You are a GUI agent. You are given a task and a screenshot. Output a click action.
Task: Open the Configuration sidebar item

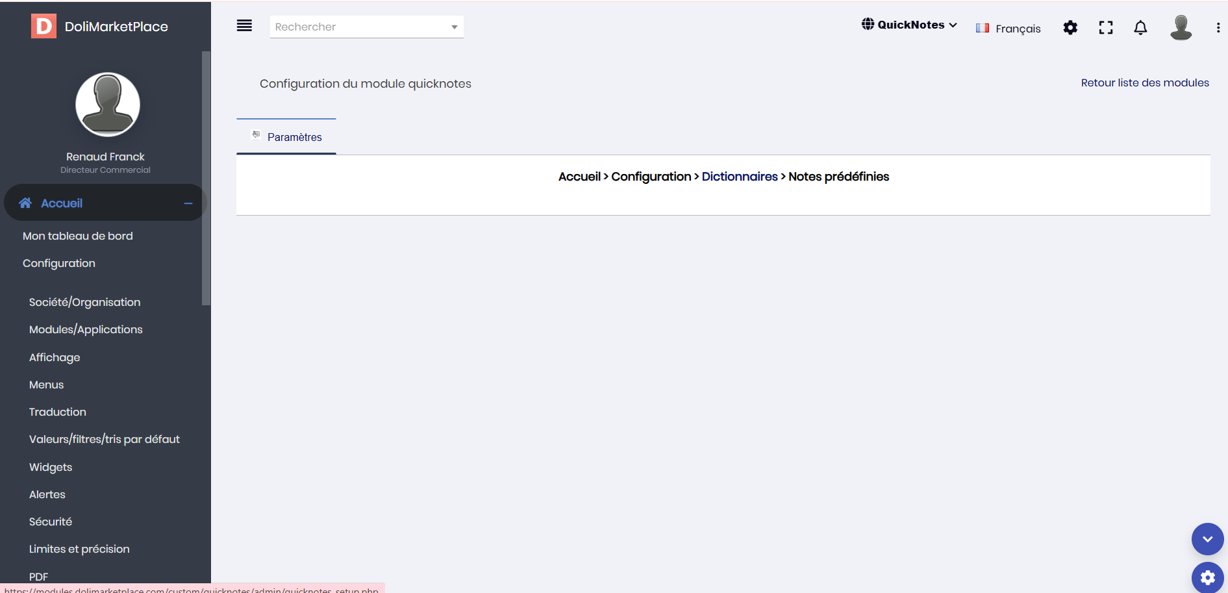[59, 263]
